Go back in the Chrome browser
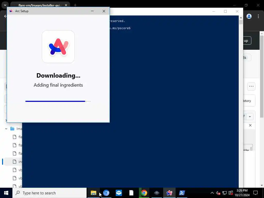This screenshot has height=198, width=264. pyautogui.click(x=5, y=16)
